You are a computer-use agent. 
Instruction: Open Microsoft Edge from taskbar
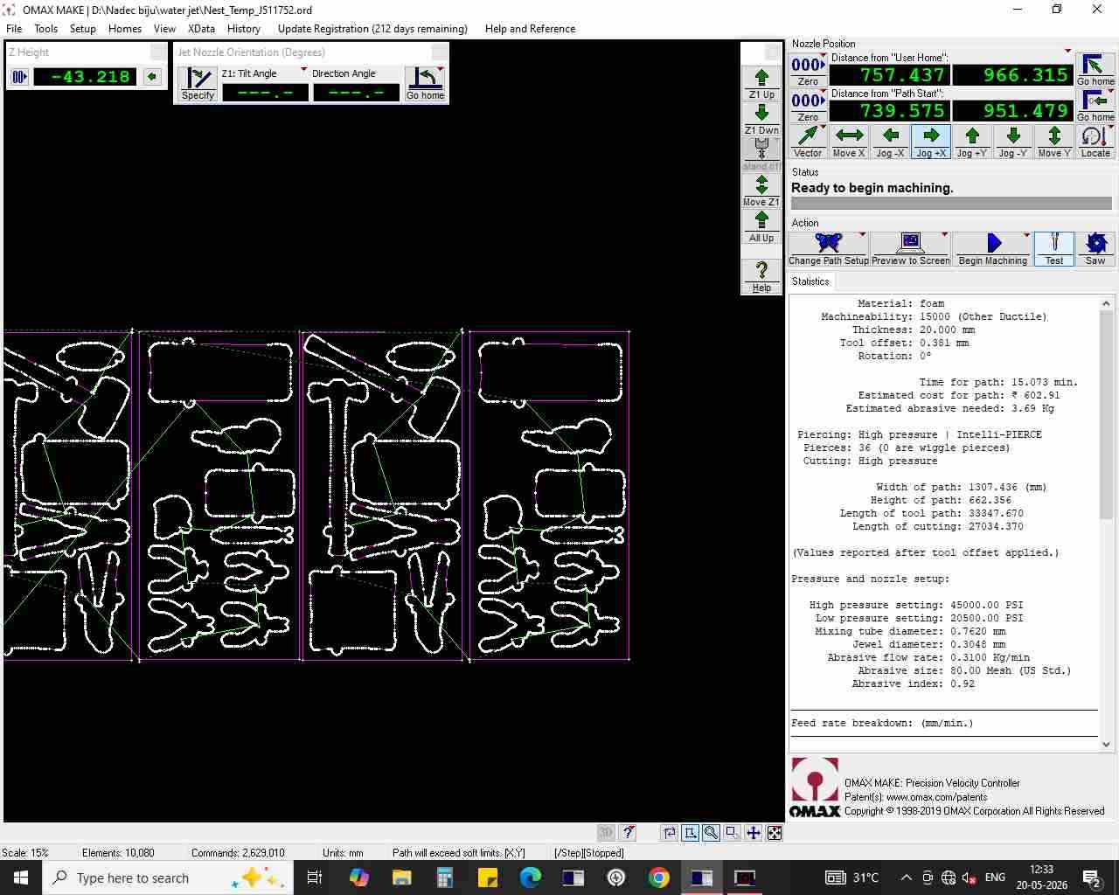[x=531, y=878]
